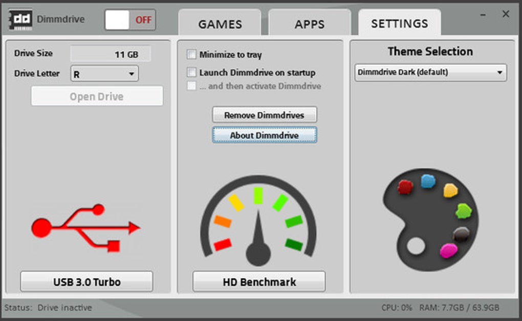Screen dimensions: 522x321
Task: Click the speedometer gauge graphic
Action: 258,221
